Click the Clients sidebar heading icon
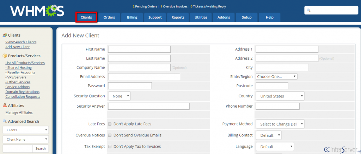361x154 pixels. click(5, 35)
